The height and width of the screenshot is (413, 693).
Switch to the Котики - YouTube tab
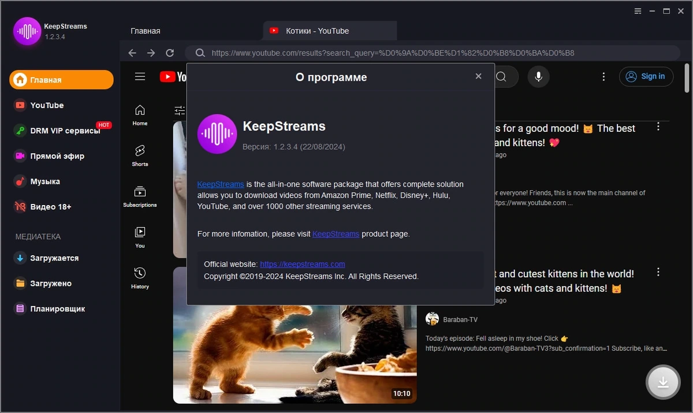tap(330, 31)
